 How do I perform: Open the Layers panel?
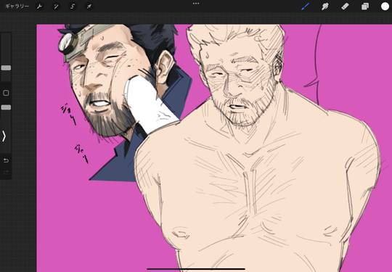click(365, 7)
